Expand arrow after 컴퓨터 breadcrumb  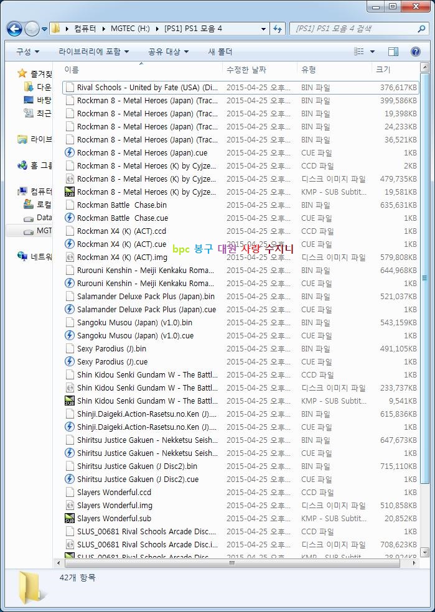click(103, 29)
